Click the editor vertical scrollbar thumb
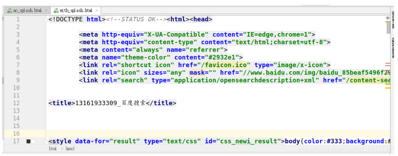The image size is (398, 156). [x=388, y=27]
